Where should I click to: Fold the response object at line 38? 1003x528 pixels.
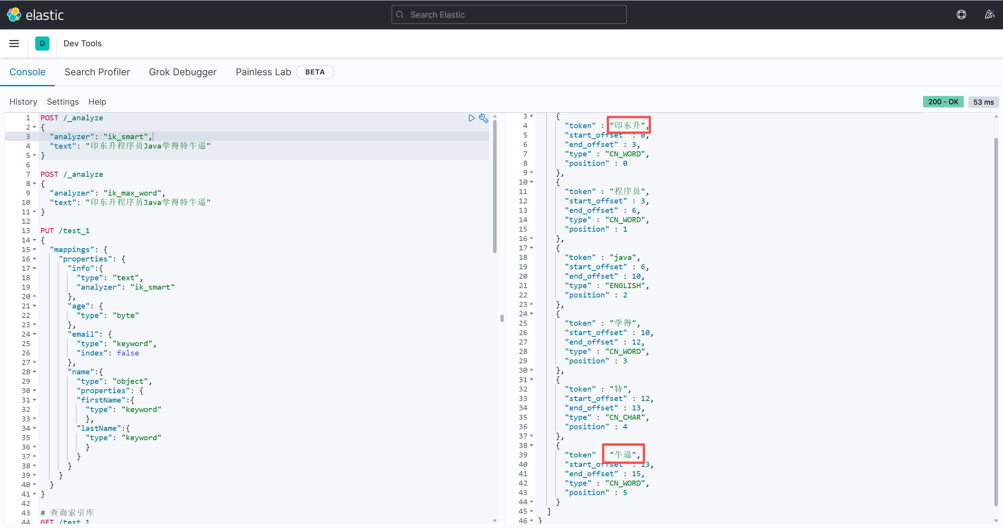click(531, 446)
